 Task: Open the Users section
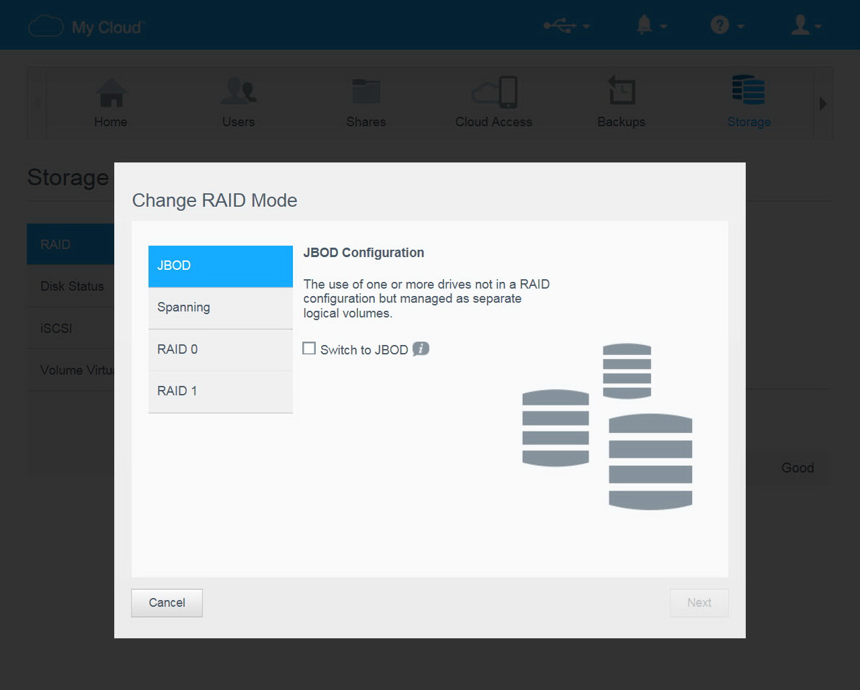(x=239, y=103)
